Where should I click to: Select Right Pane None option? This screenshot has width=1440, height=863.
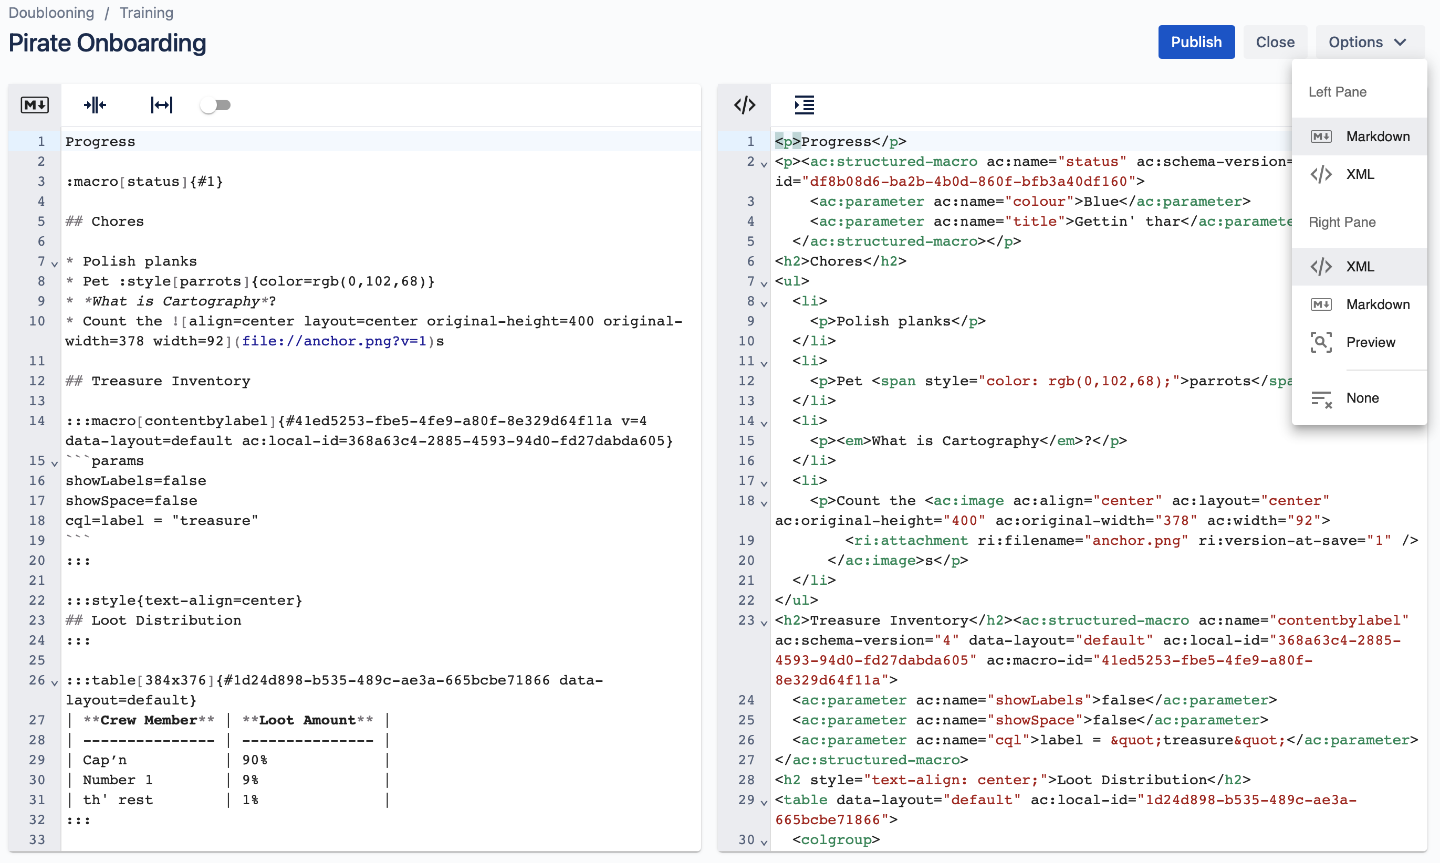[1361, 397]
